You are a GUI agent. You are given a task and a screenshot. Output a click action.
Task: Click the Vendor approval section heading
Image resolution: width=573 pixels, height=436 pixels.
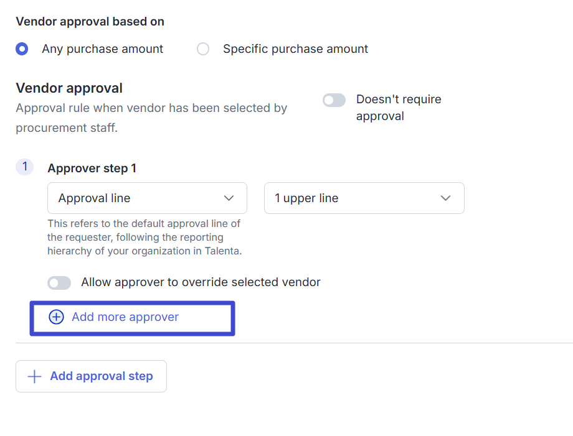tap(69, 88)
